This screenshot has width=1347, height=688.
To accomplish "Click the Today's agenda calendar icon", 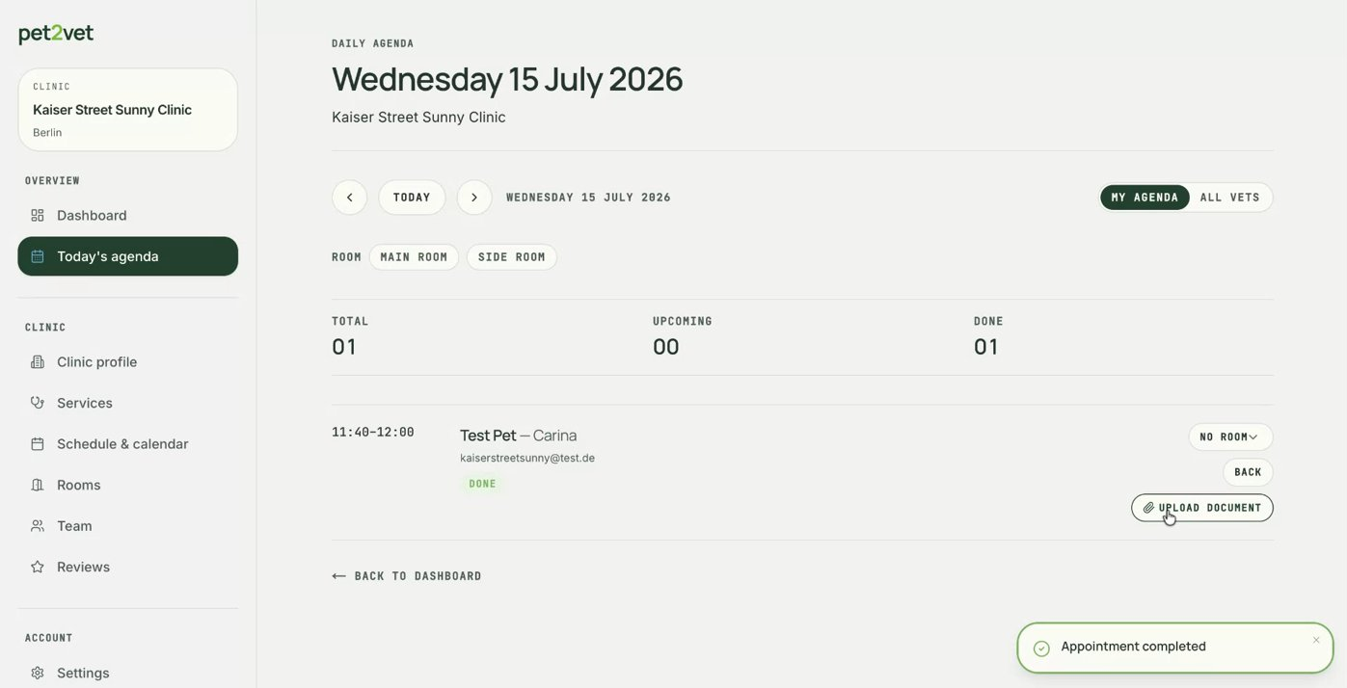I will [38, 256].
